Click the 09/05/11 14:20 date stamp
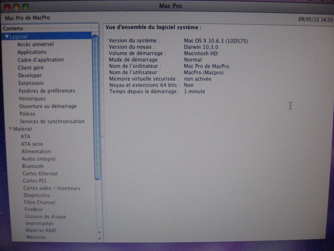Viewport: 334px width, 251px height. pos(315,20)
